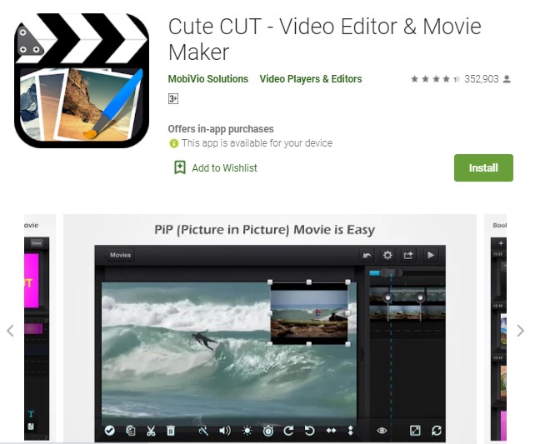The image size is (535, 444).
Task: Click the undo arrow in editor header
Action: pyautogui.click(x=367, y=256)
